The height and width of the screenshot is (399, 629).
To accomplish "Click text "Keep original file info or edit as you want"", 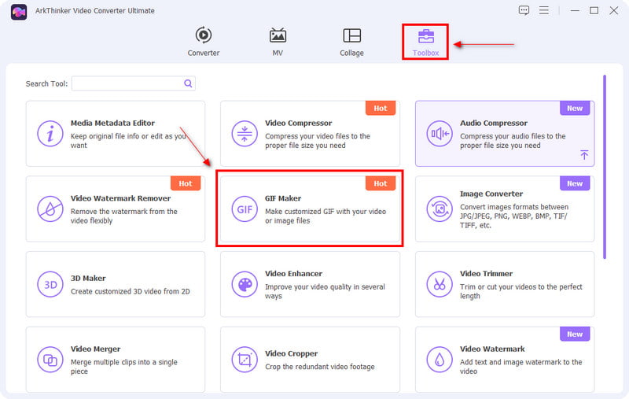I will point(128,141).
